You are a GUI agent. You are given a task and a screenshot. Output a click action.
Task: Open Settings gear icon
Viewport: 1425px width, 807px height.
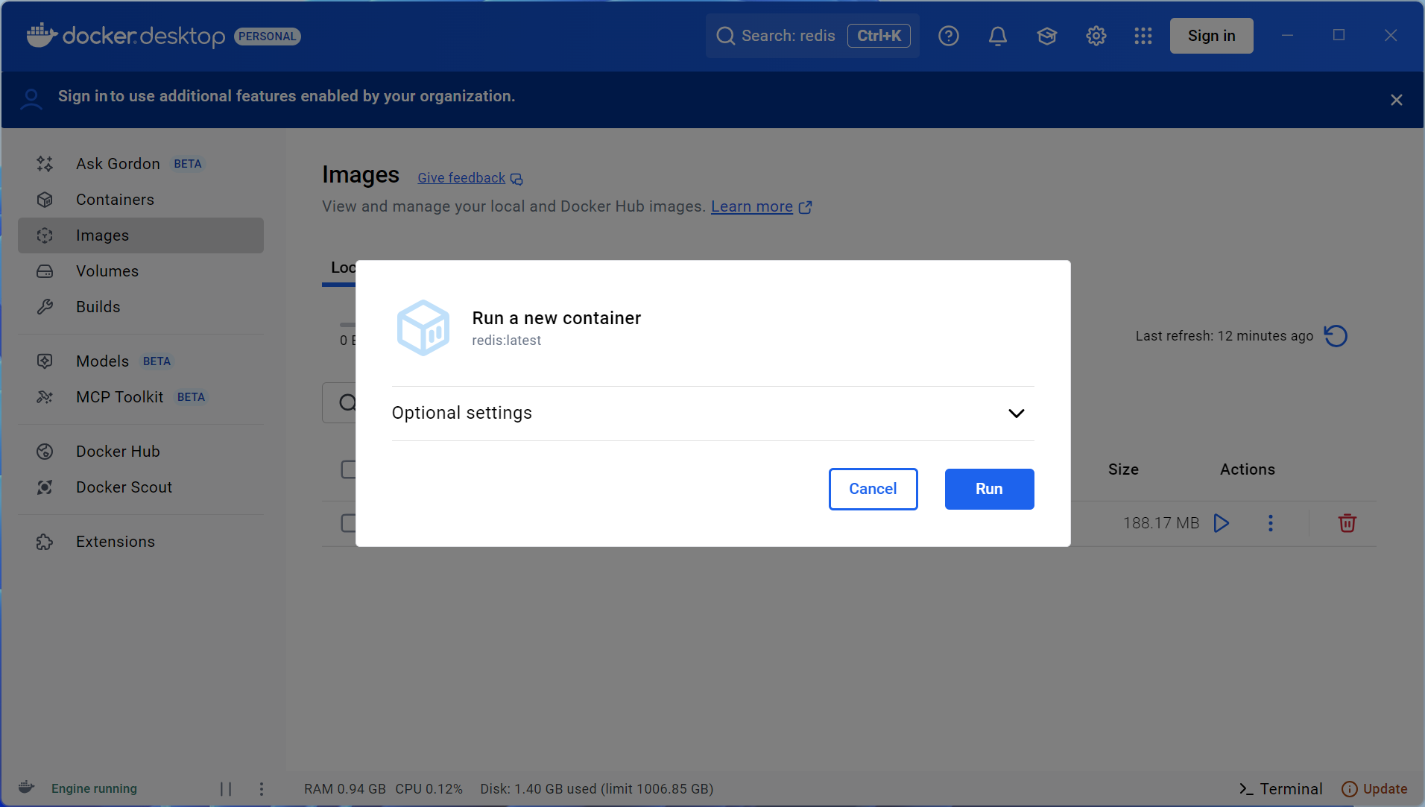point(1096,36)
